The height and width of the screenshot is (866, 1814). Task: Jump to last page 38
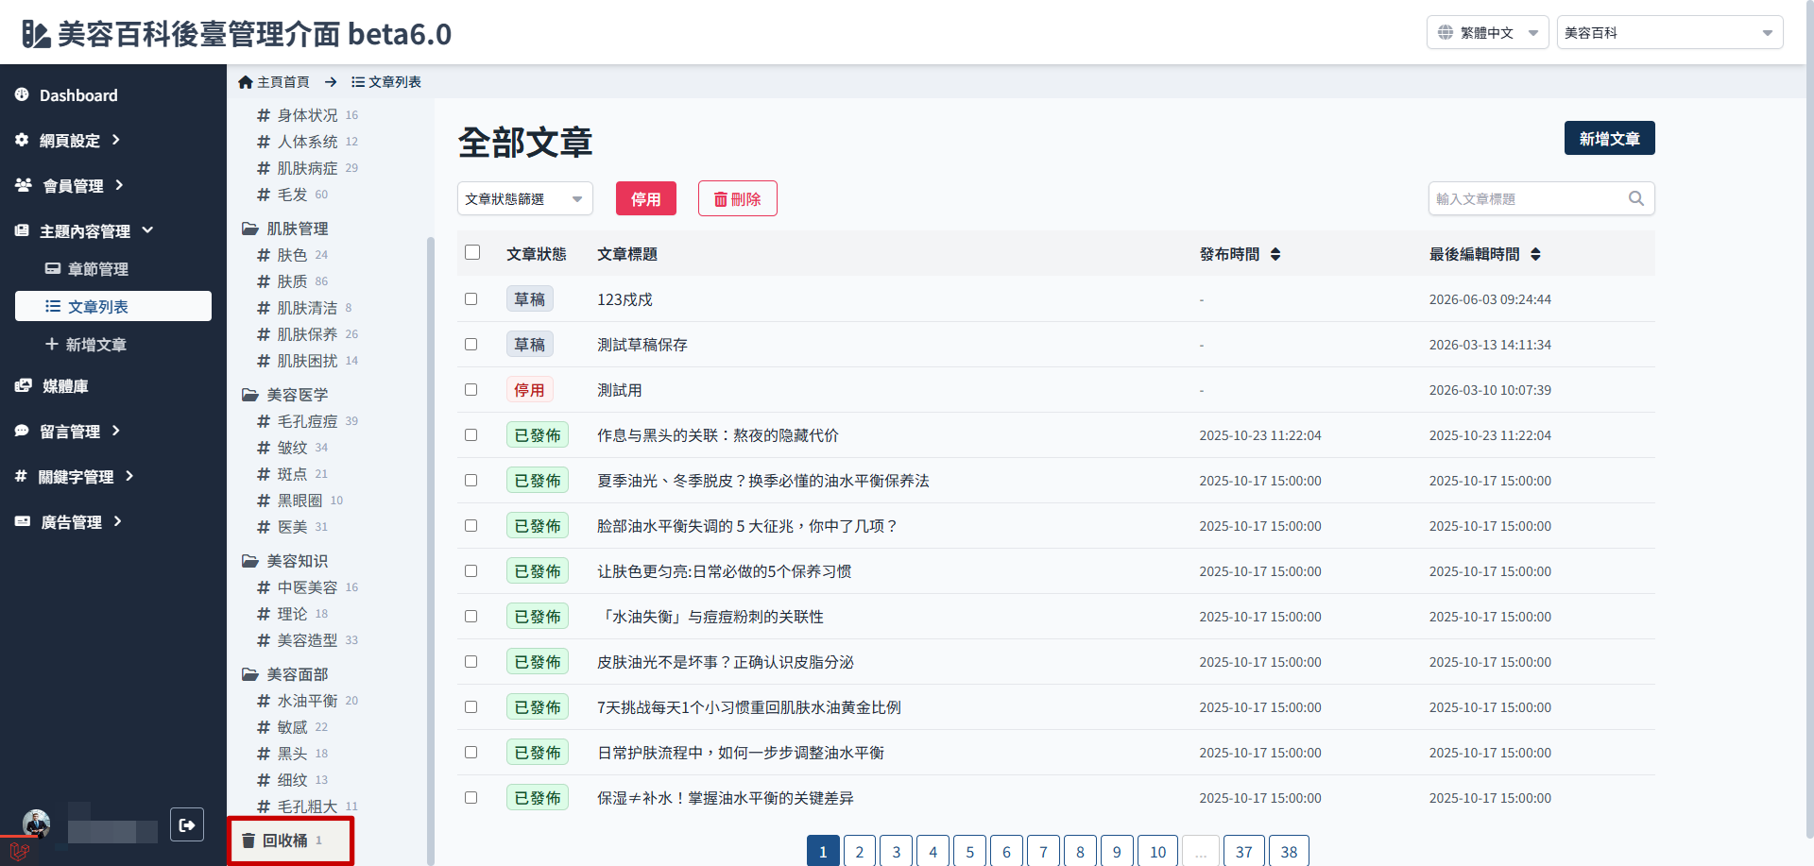tap(1289, 851)
